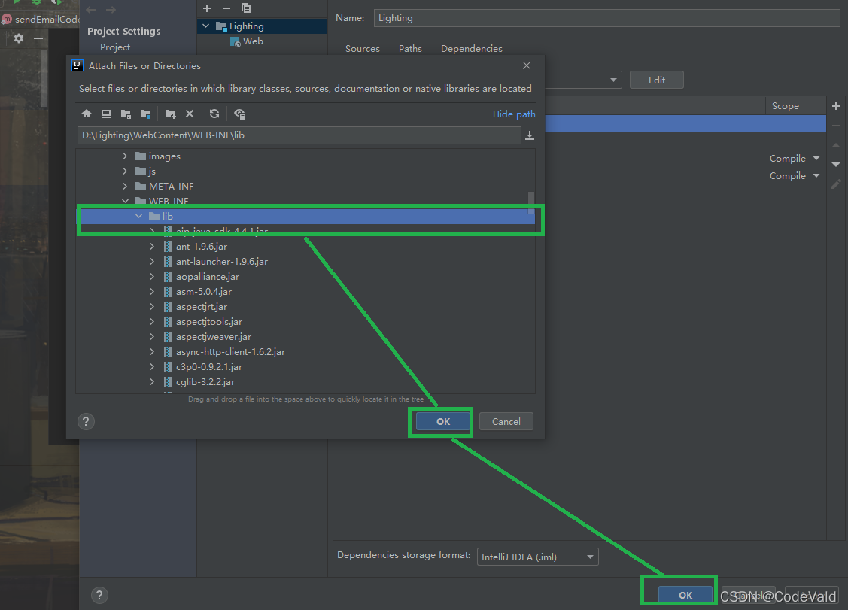The height and width of the screenshot is (610, 848).
Task: Open the gear settings in the background window
Action: point(19,38)
